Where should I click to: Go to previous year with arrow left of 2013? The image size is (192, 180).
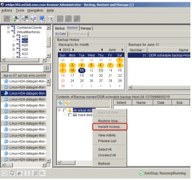60,50
